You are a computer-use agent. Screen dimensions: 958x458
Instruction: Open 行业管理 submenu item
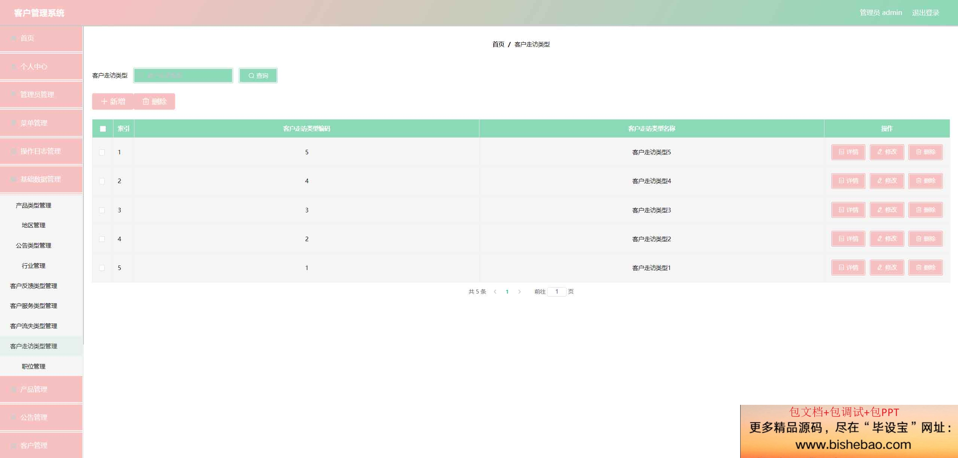41,266
